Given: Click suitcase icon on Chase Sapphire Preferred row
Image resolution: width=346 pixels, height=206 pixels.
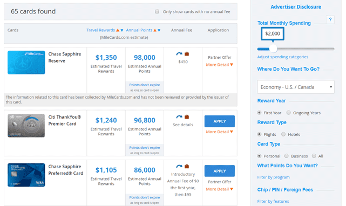Looking at the screenshot, I should tap(187, 166).
